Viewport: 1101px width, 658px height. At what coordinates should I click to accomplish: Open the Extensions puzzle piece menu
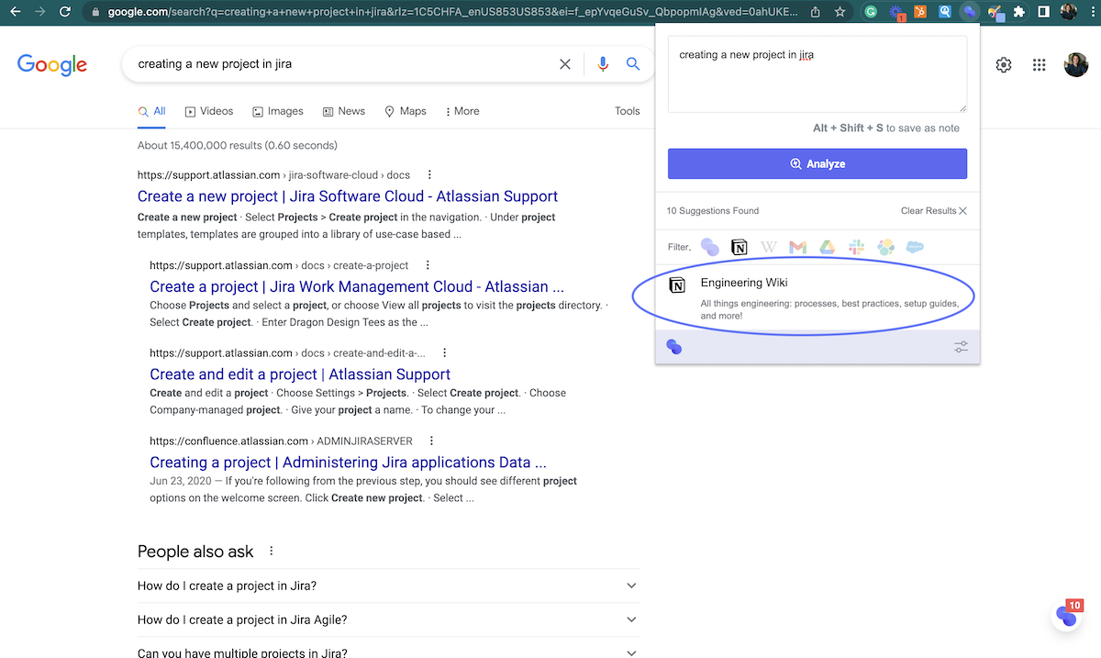click(1019, 12)
